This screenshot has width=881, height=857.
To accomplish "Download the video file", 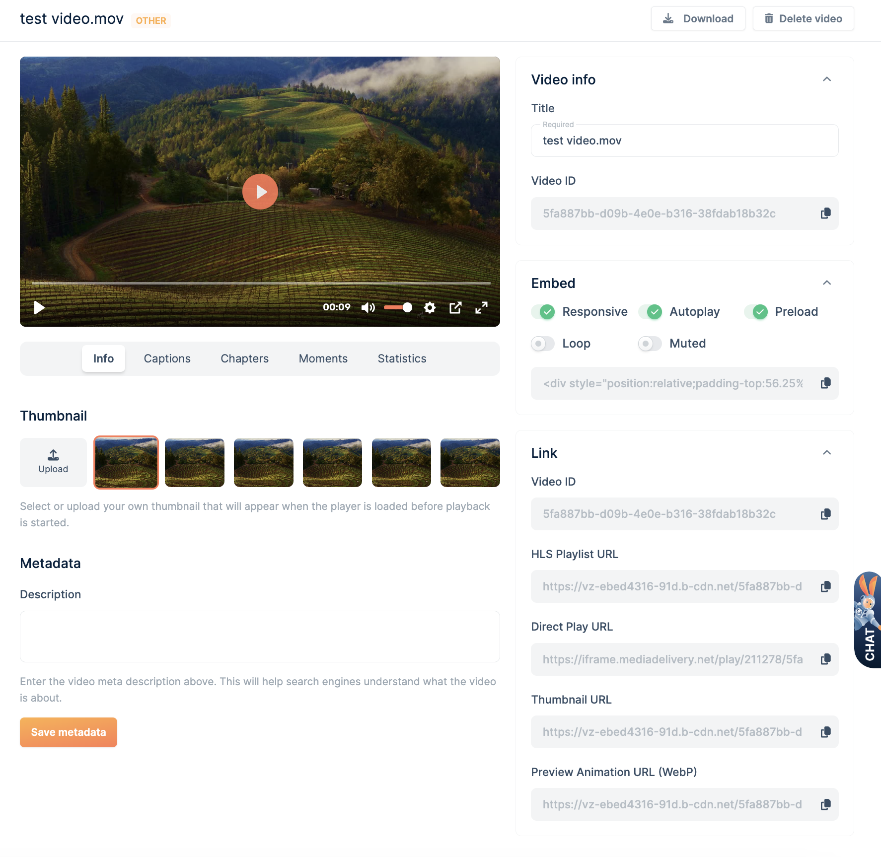I will tap(698, 19).
